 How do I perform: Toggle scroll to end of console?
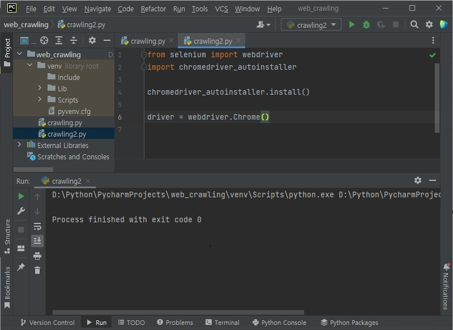pos(37,241)
